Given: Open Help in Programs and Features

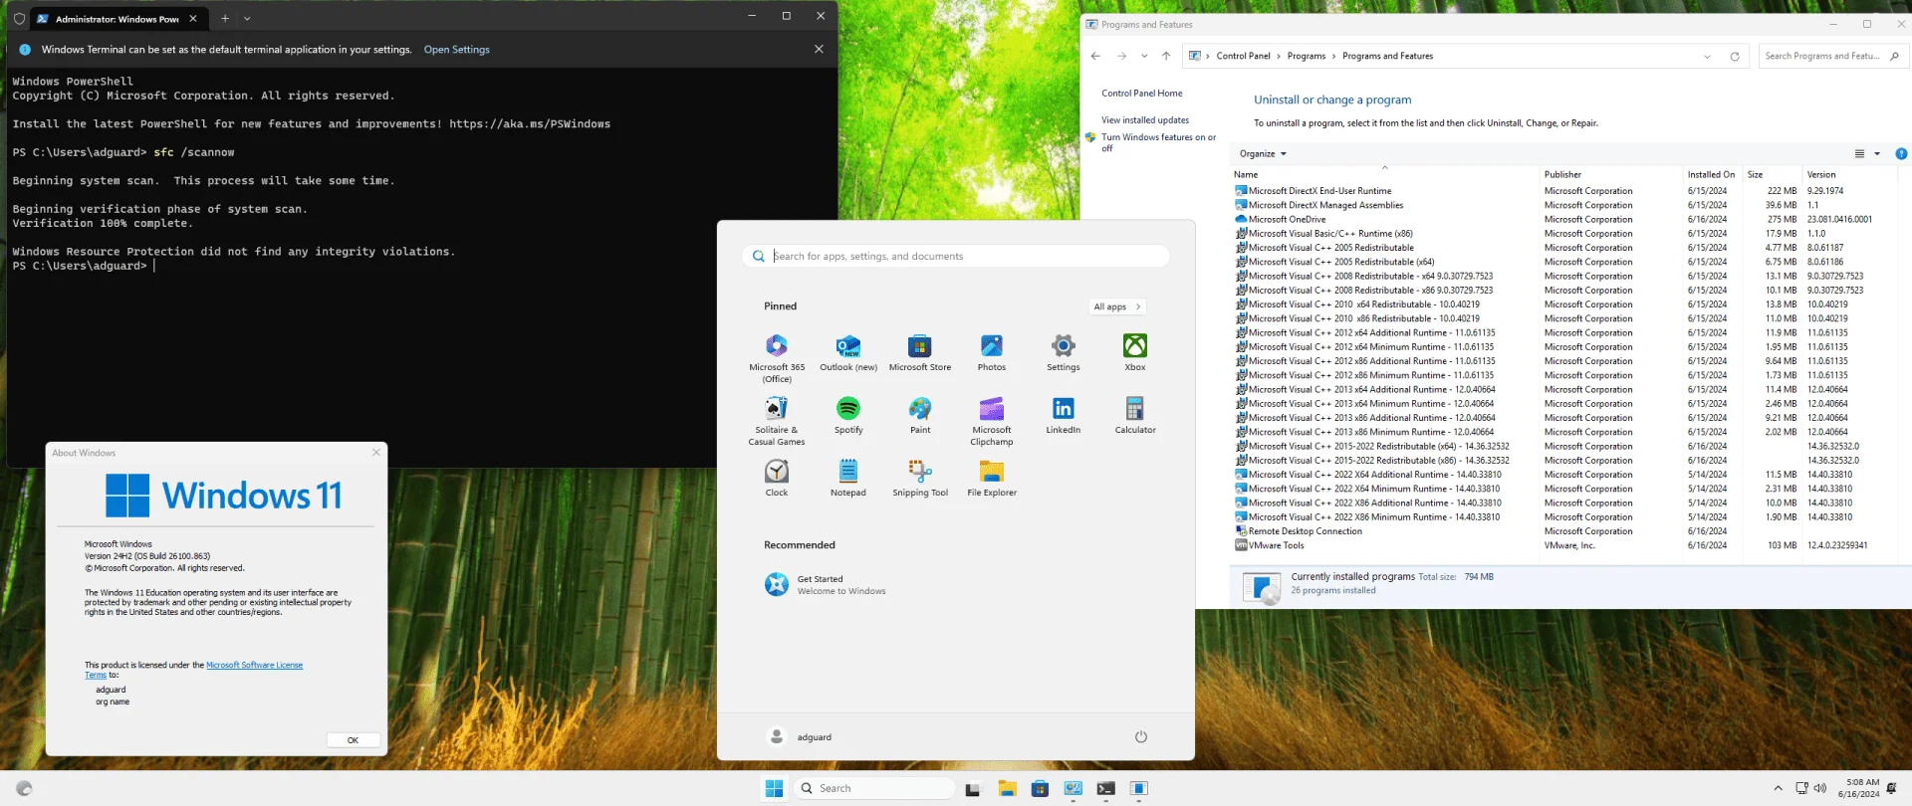Looking at the screenshot, I should click(1901, 154).
